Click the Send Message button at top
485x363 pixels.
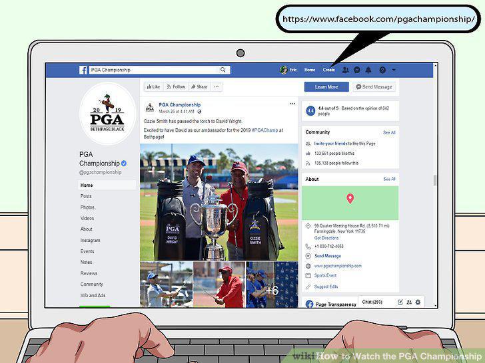pyautogui.click(x=374, y=87)
